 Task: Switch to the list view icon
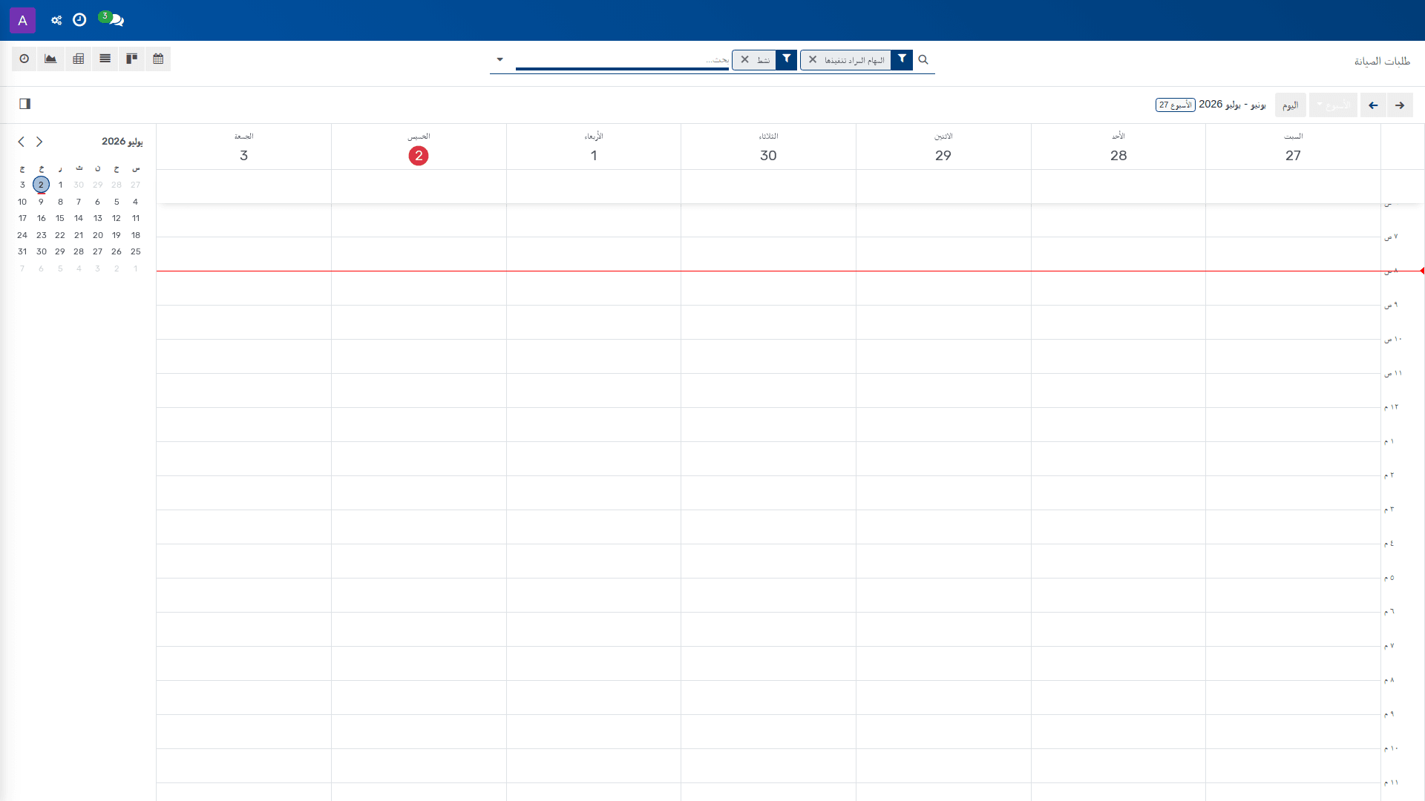[105, 59]
